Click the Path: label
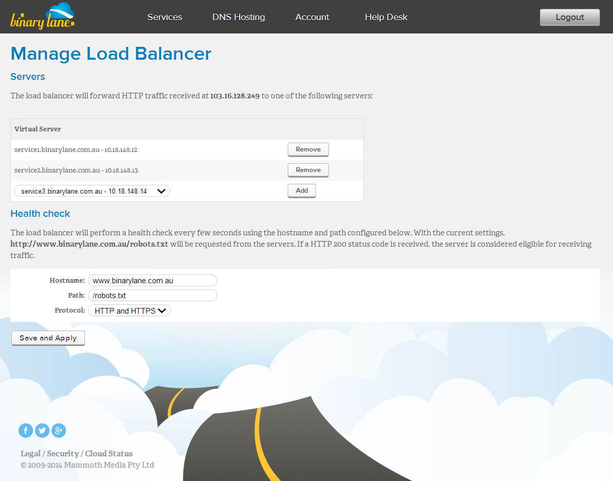This screenshot has height=481, width=613. coord(76,296)
